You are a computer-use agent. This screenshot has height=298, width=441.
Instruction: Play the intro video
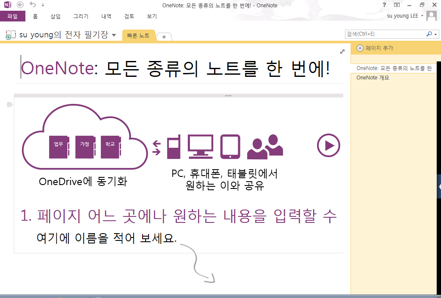tap(329, 145)
